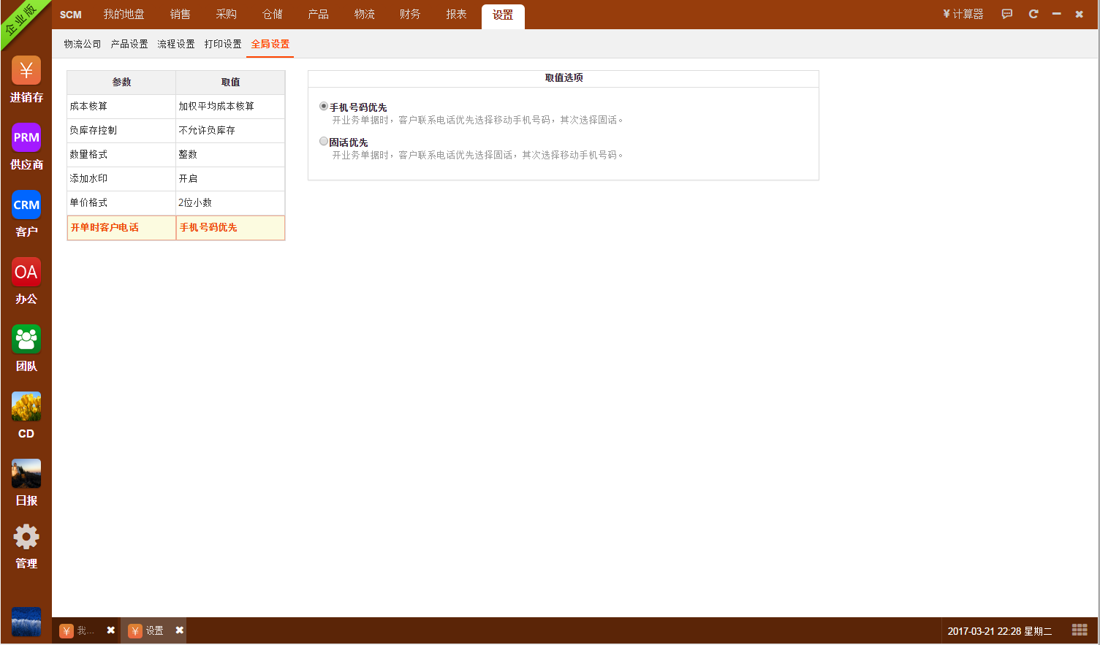Open the 计算器 calculator button

click(963, 14)
